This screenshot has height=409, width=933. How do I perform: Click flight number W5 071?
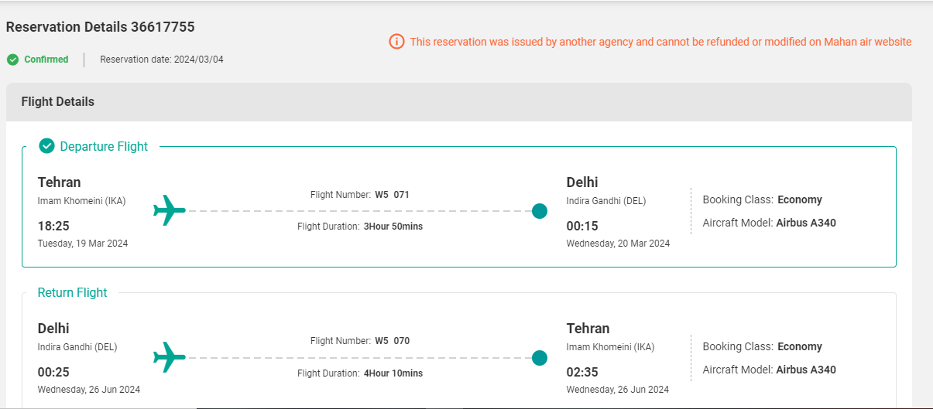(x=392, y=195)
